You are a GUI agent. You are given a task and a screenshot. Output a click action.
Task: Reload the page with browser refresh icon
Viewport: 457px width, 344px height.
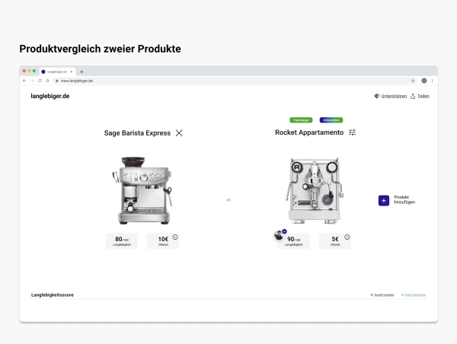click(40, 80)
